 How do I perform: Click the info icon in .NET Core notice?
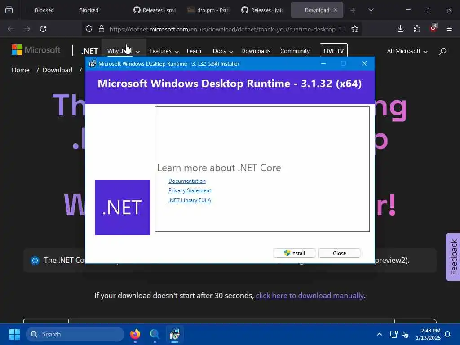tap(35, 260)
